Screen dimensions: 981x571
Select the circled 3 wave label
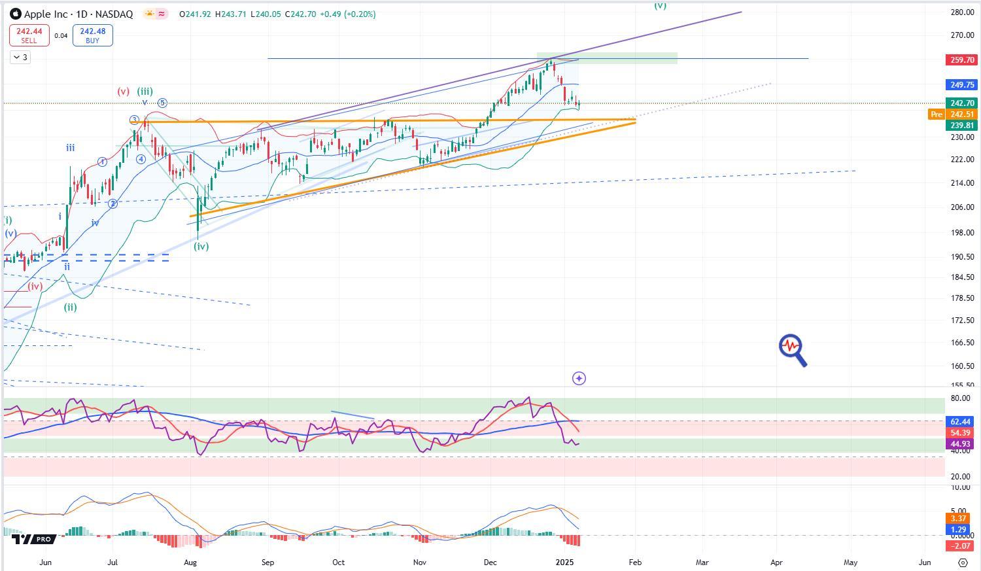pyautogui.click(x=134, y=120)
